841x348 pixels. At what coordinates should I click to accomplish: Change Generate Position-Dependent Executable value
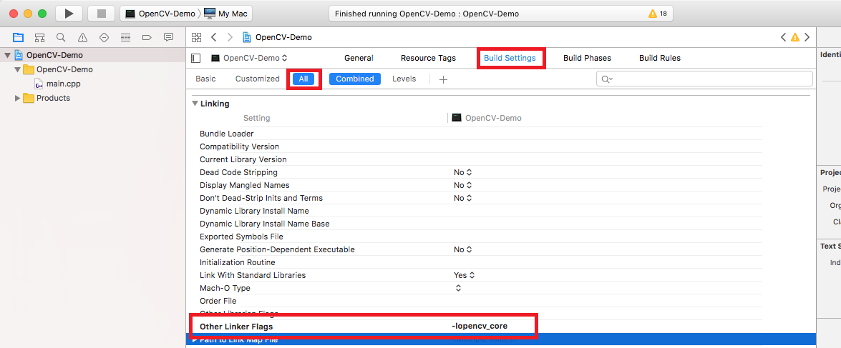pos(462,249)
